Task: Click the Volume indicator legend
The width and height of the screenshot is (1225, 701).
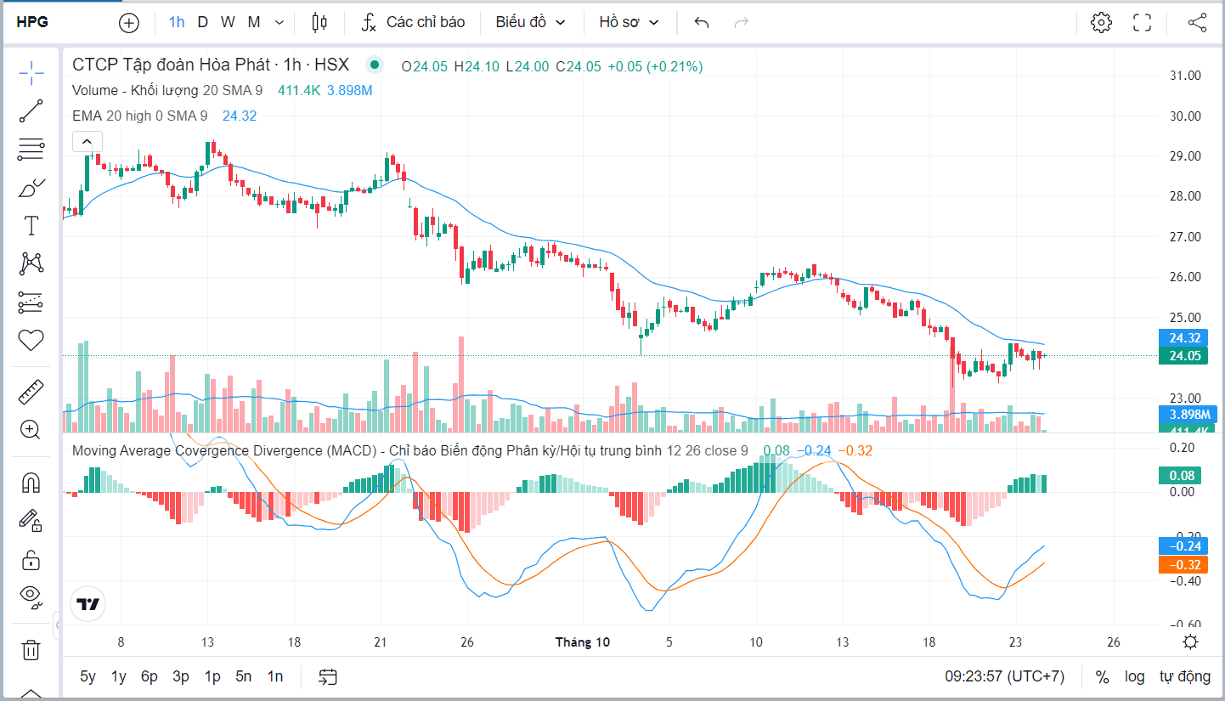Action: [167, 91]
